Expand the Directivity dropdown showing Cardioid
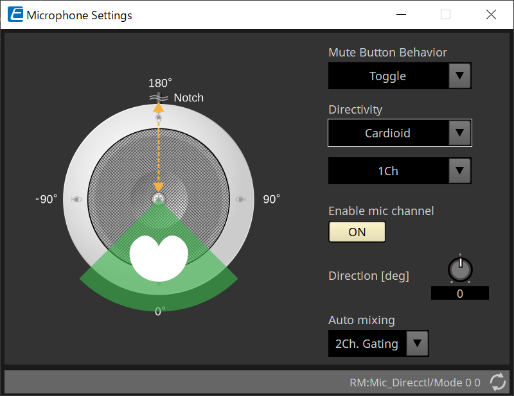514x396 pixels. pos(399,133)
